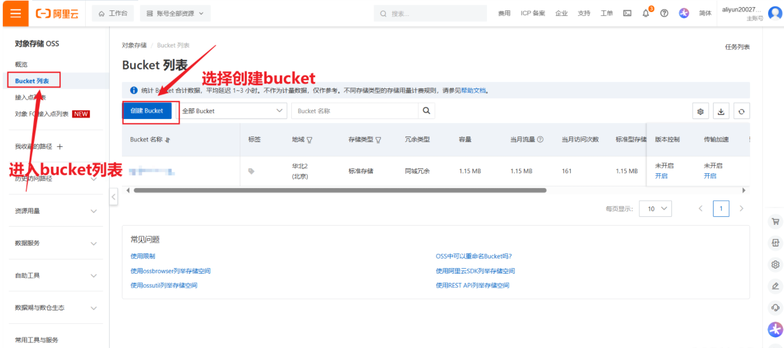
Task: Collapse the left navigation panel
Action: pos(114,197)
